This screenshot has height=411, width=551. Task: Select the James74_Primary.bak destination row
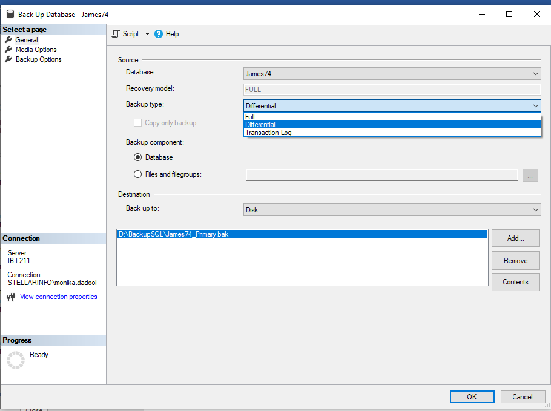pyautogui.click(x=302, y=234)
